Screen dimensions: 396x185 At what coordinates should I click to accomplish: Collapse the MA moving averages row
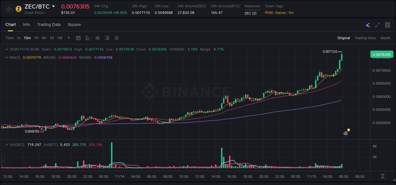click(7, 57)
